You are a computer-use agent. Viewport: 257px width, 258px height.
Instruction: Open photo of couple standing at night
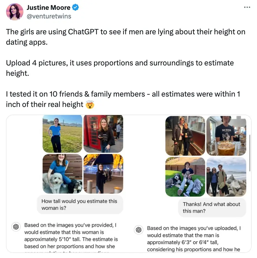point(185,136)
